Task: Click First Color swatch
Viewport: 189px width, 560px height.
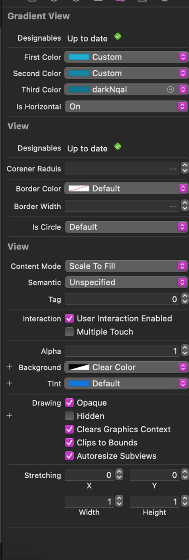Action: (79, 57)
